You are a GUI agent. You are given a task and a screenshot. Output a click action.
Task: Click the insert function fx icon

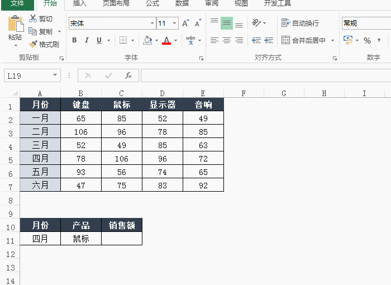(x=128, y=75)
